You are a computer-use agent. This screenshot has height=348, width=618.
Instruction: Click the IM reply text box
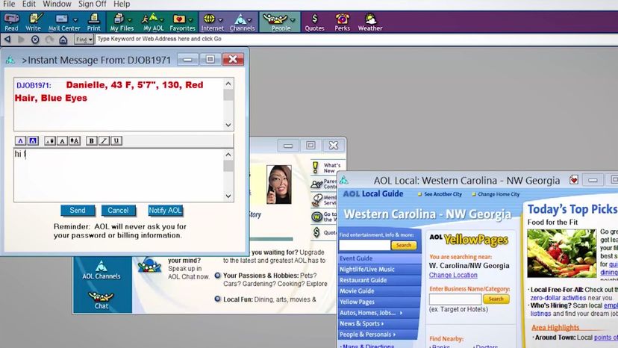[x=119, y=175]
